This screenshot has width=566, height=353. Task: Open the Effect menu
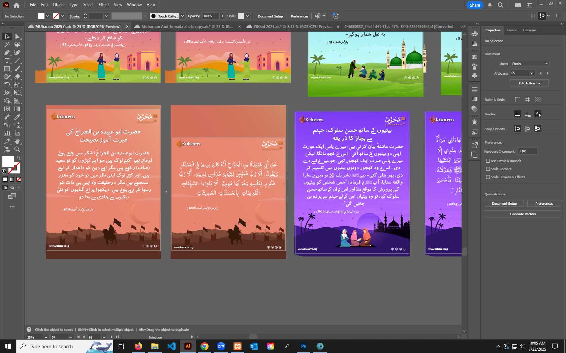pyautogui.click(x=104, y=5)
